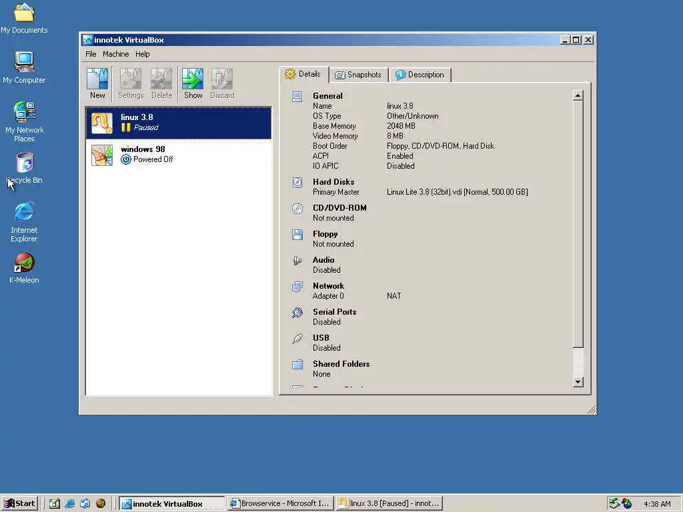The image size is (683, 512).
Task: Click the Delete toolbar icon
Action: [x=161, y=83]
